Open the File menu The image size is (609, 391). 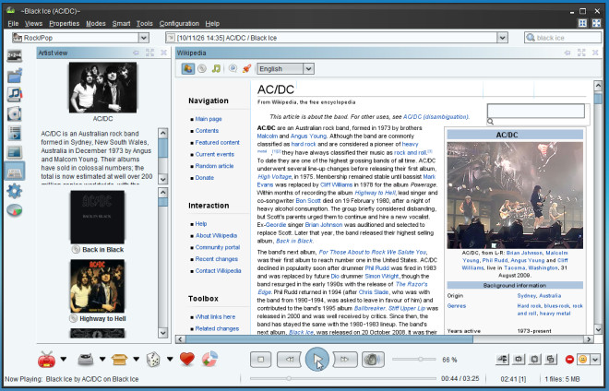pos(13,23)
